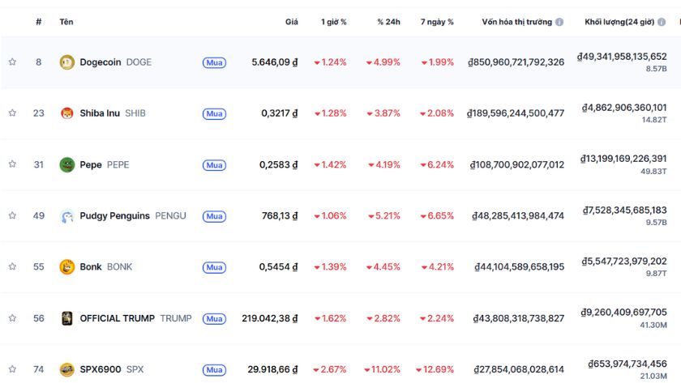Click Dogecoin price 5.646,09 đ

point(275,62)
